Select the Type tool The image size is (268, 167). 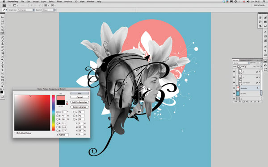(2, 67)
